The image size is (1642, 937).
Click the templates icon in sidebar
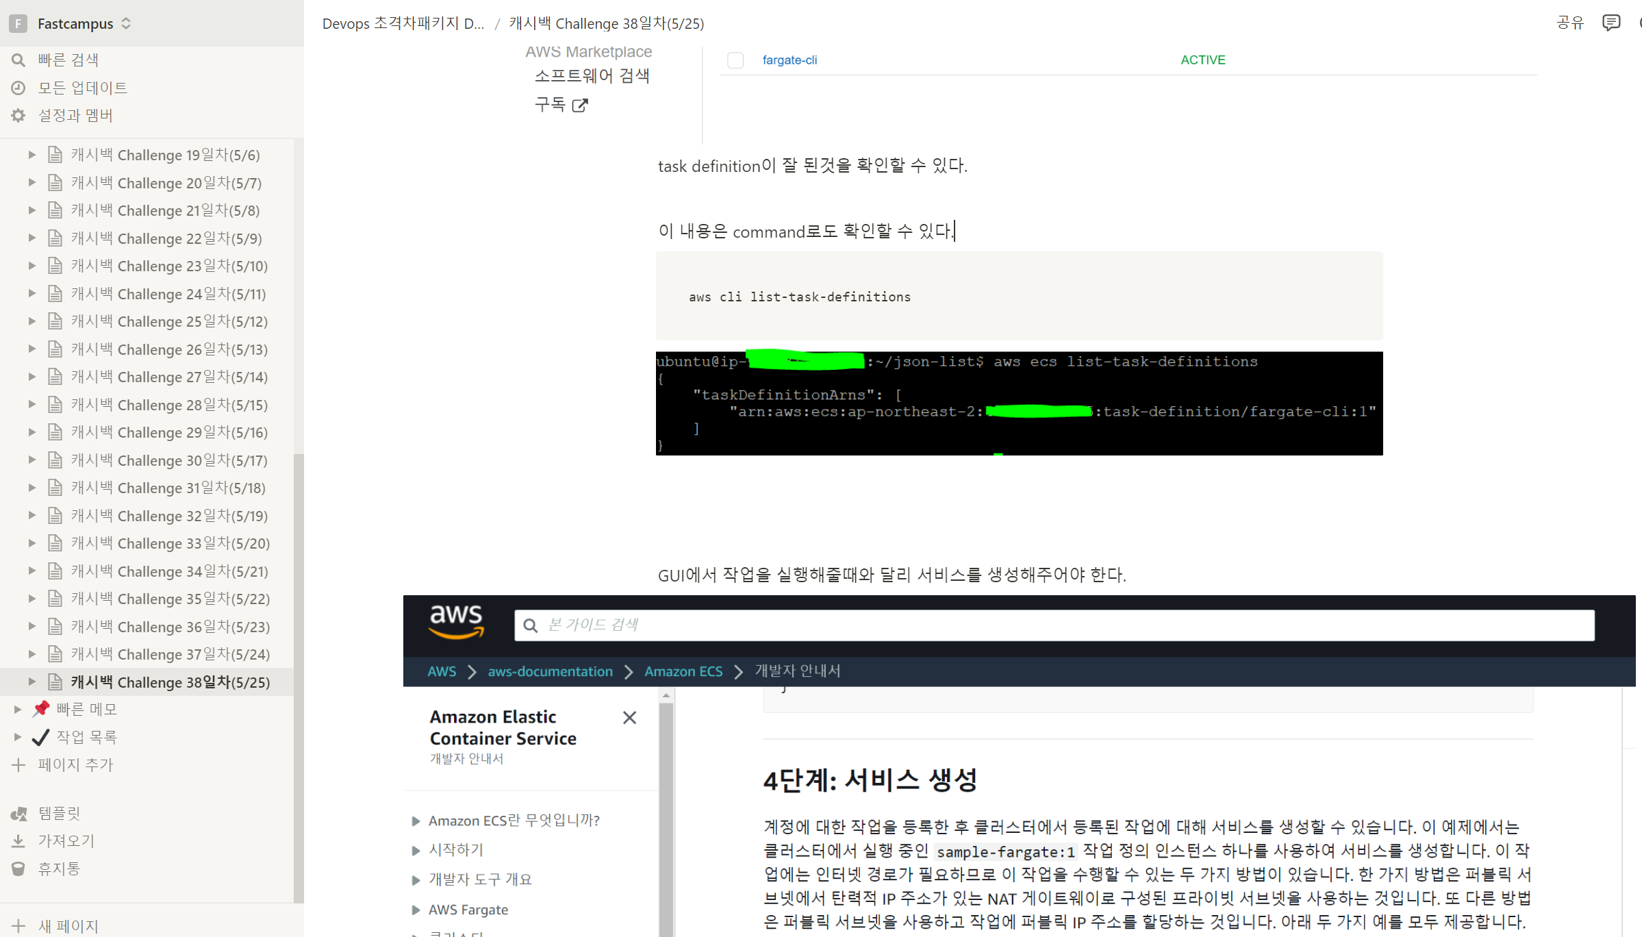(x=18, y=814)
